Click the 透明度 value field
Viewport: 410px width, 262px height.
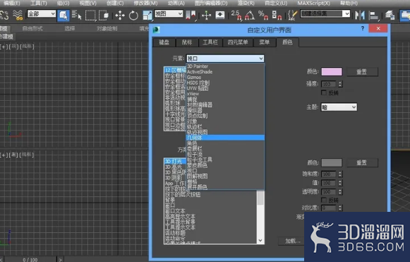pyautogui.click(x=329, y=192)
